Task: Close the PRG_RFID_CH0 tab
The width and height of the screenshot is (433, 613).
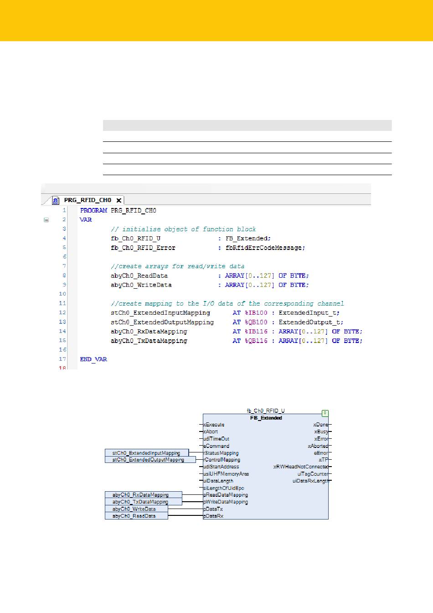Action: (x=119, y=200)
